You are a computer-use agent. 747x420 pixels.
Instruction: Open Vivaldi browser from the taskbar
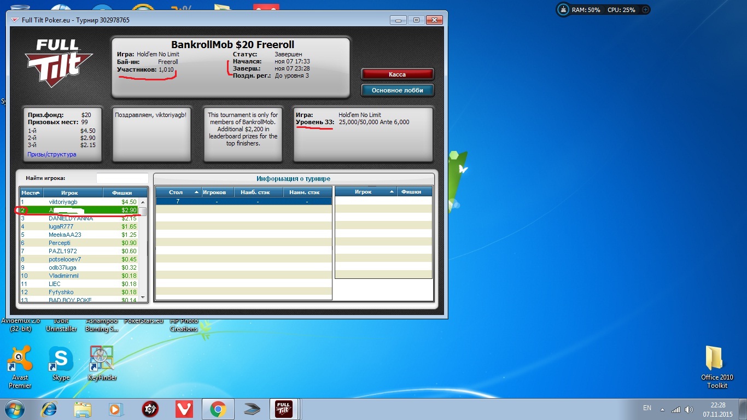click(x=184, y=409)
